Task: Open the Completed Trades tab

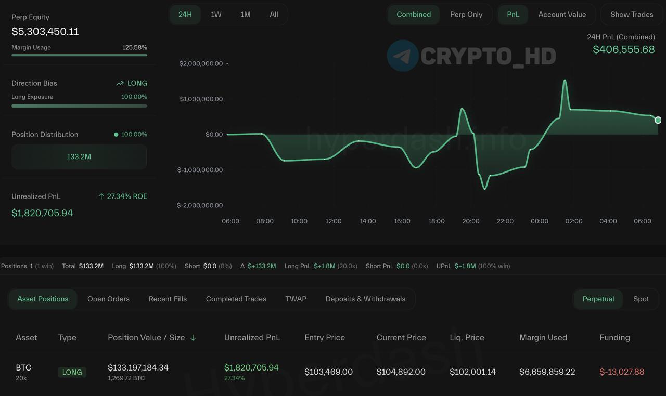Action: tap(236, 299)
